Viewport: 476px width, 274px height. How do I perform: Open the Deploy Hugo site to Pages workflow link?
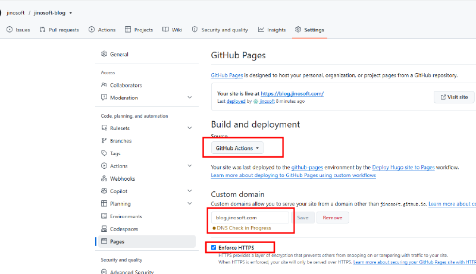(403, 167)
